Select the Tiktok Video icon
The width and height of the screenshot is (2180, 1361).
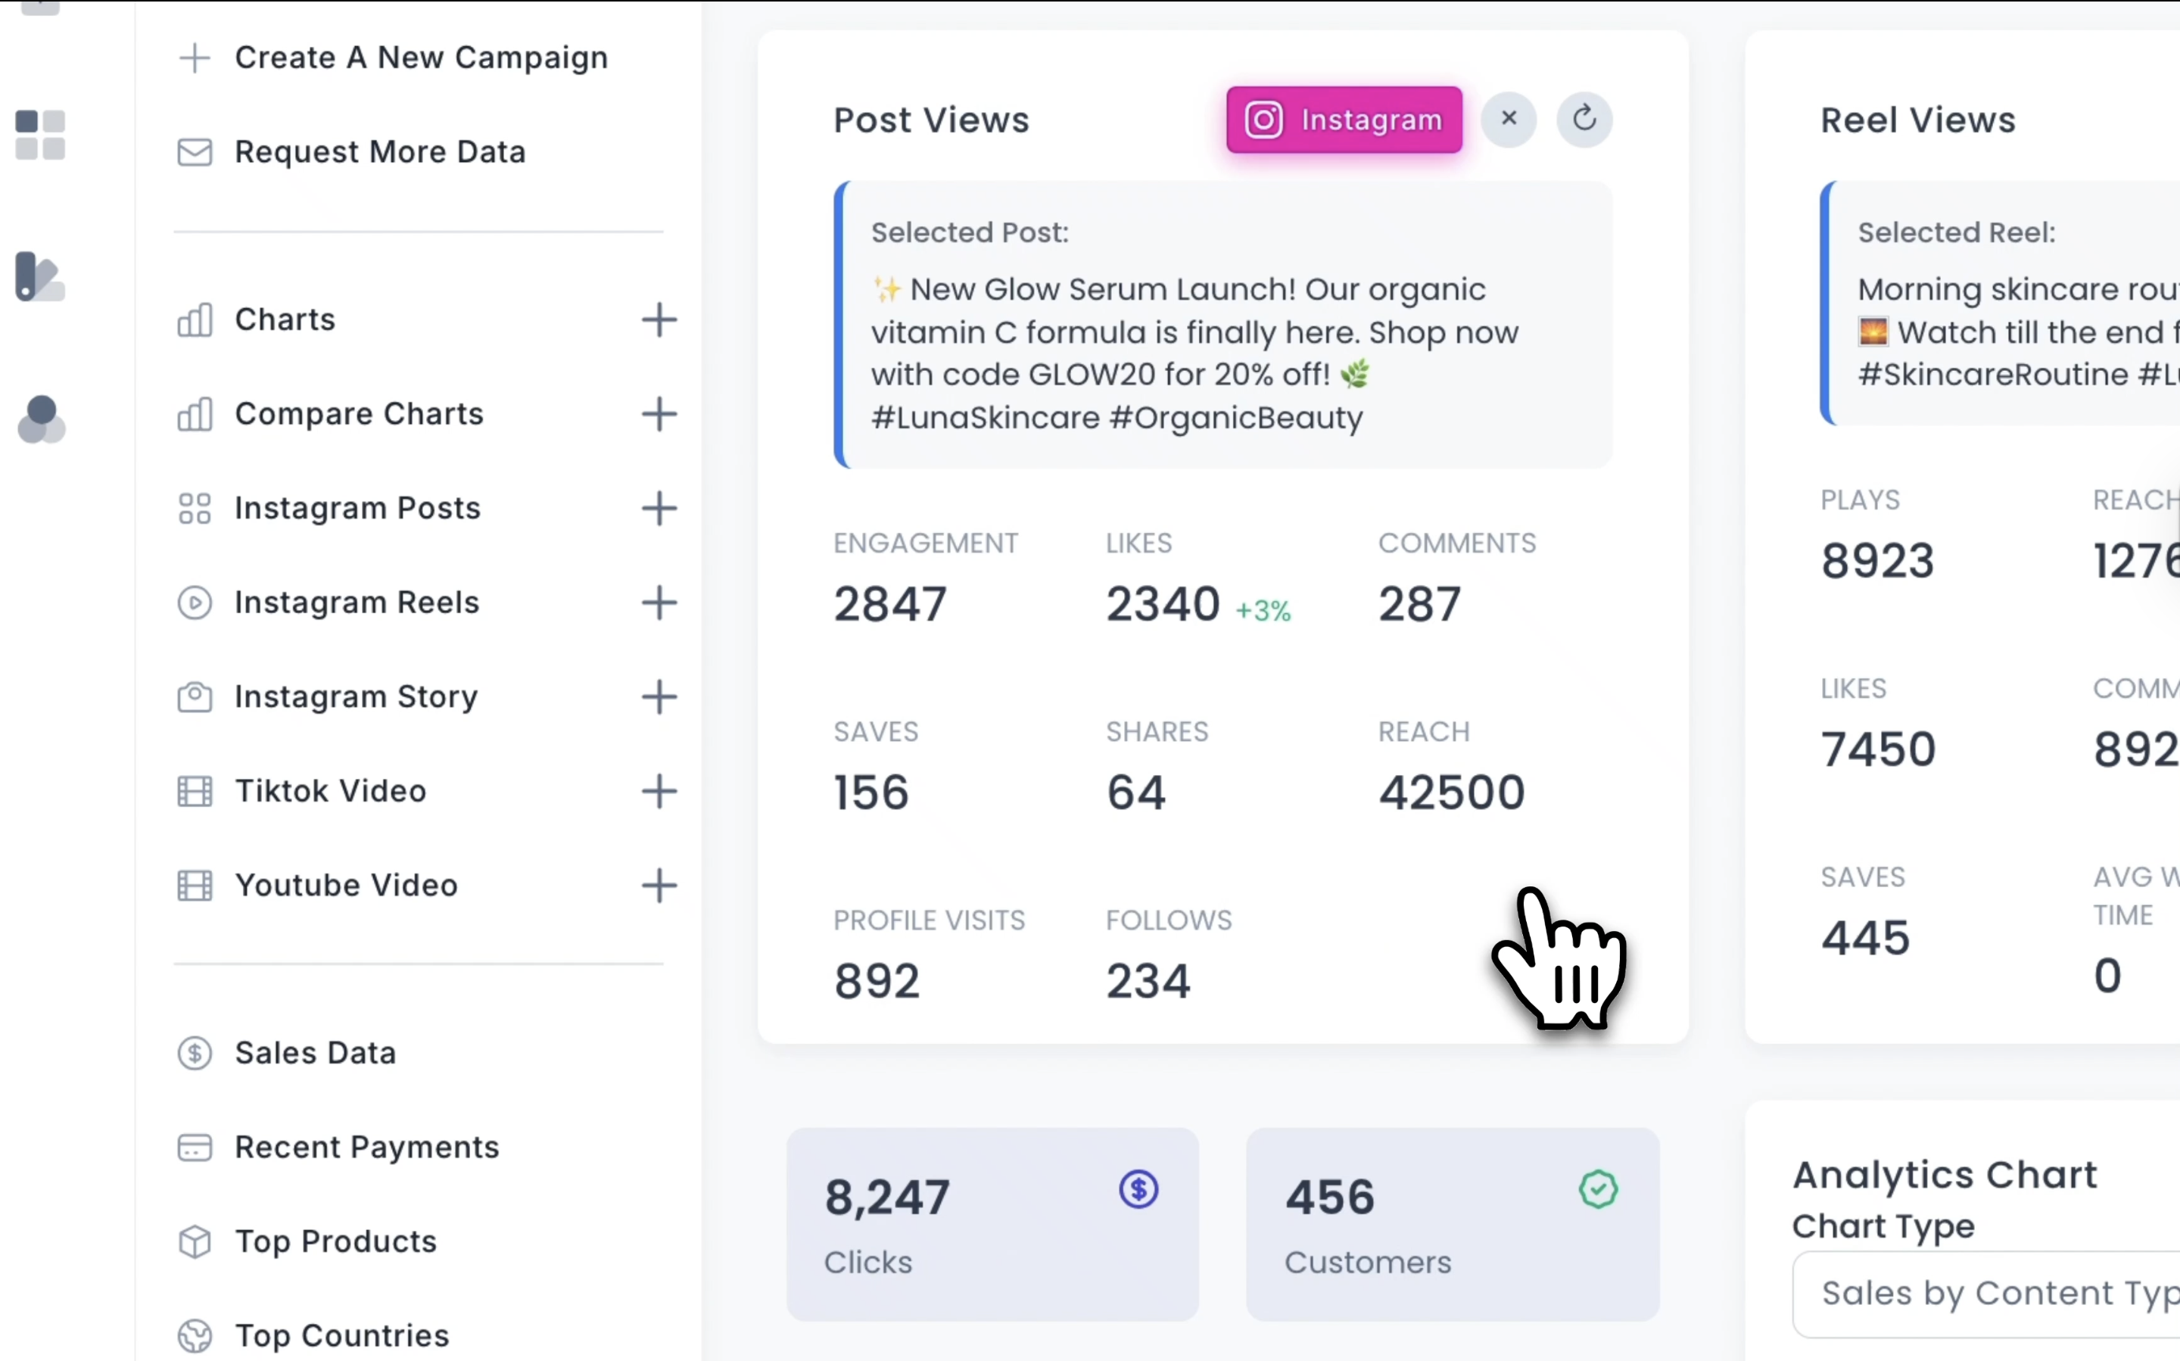coord(195,791)
